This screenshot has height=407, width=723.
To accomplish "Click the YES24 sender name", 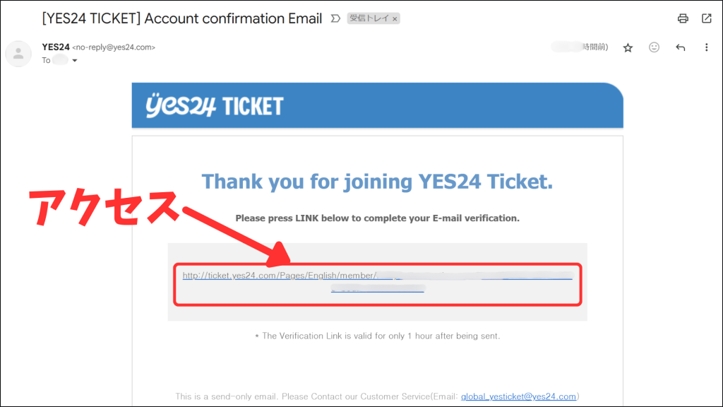I will 56,47.
